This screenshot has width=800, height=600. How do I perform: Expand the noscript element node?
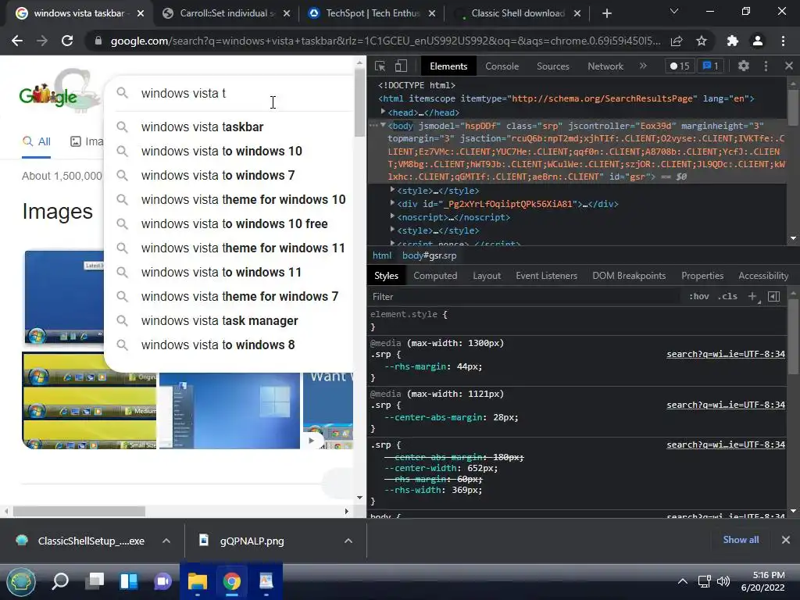pos(392,216)
